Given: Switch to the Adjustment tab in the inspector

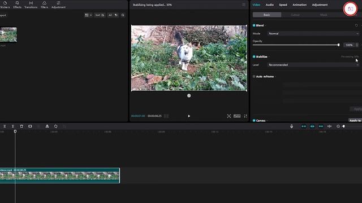Looking at the screenshot, I should click(320, 5).
